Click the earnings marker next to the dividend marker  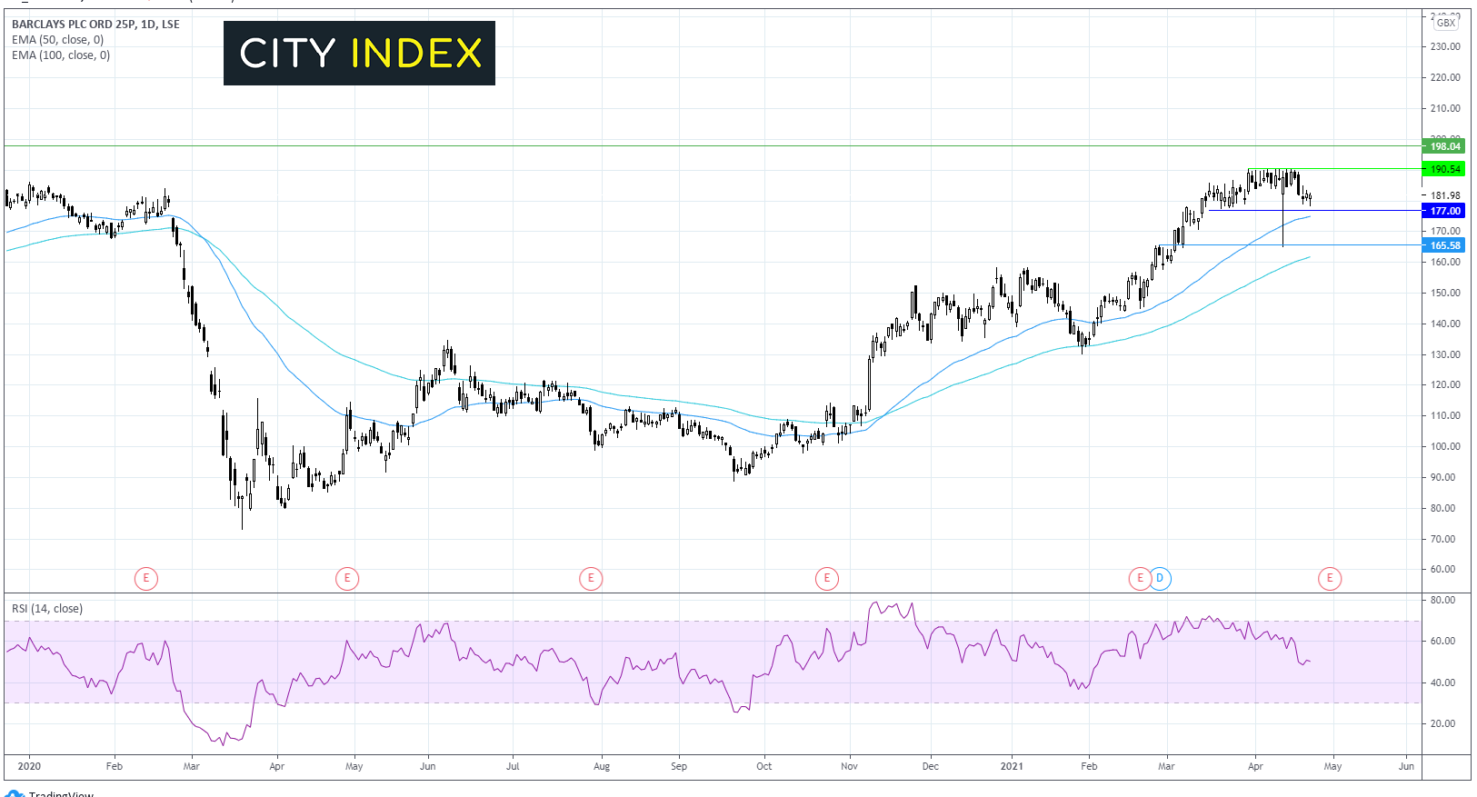(1140, 578)
